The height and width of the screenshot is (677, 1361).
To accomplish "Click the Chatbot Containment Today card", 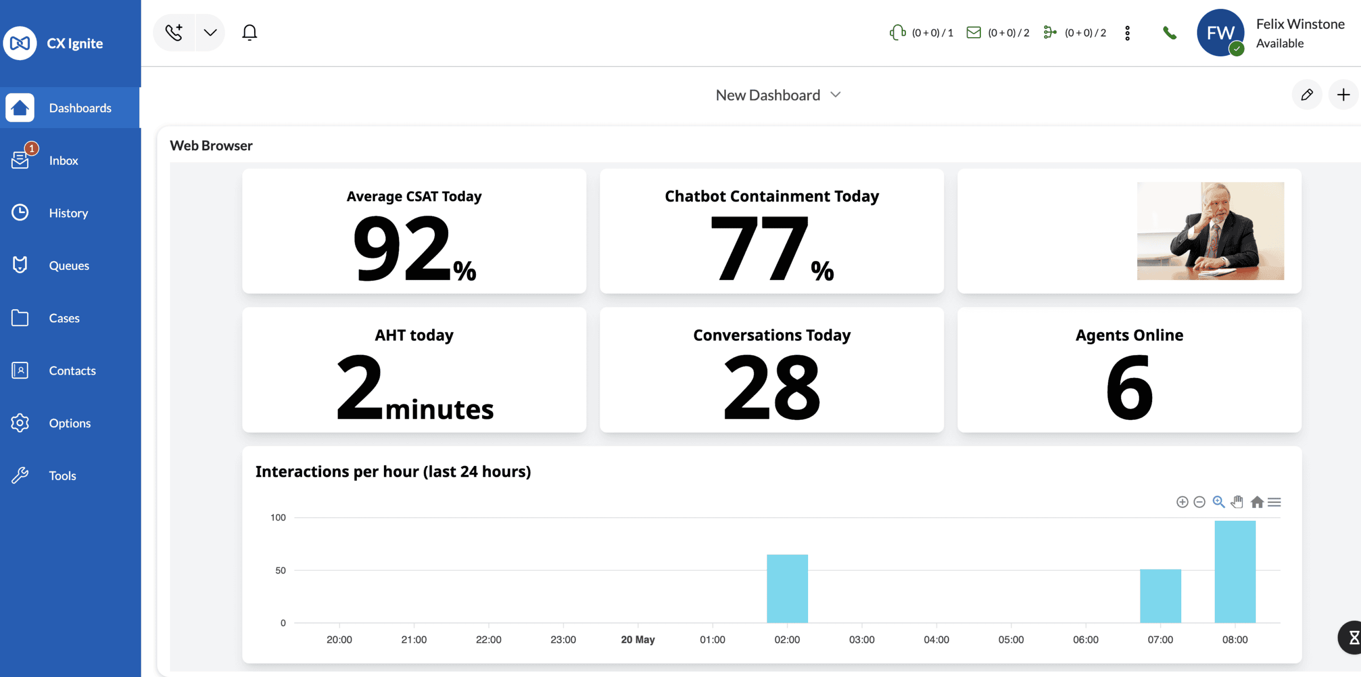I will 772,231.
